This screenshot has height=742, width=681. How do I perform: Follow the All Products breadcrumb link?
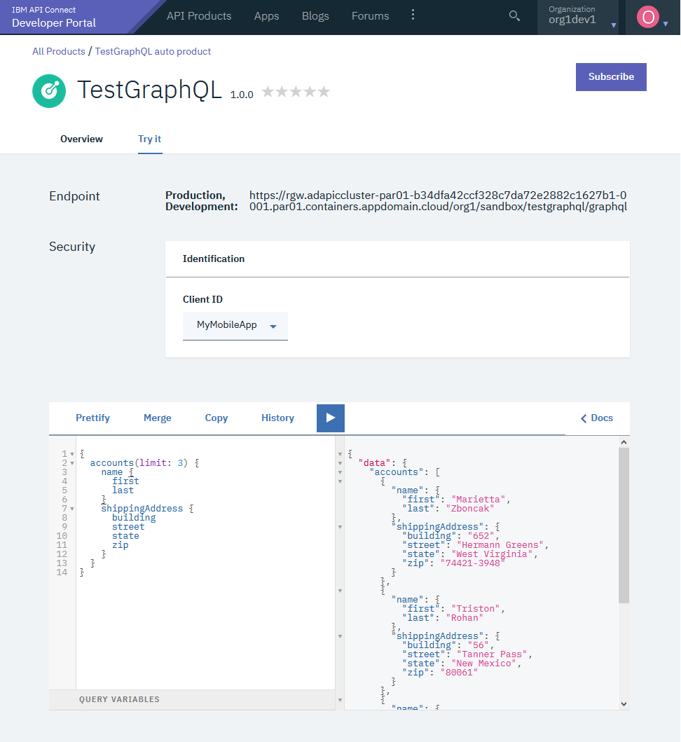(x=59, y=51)
